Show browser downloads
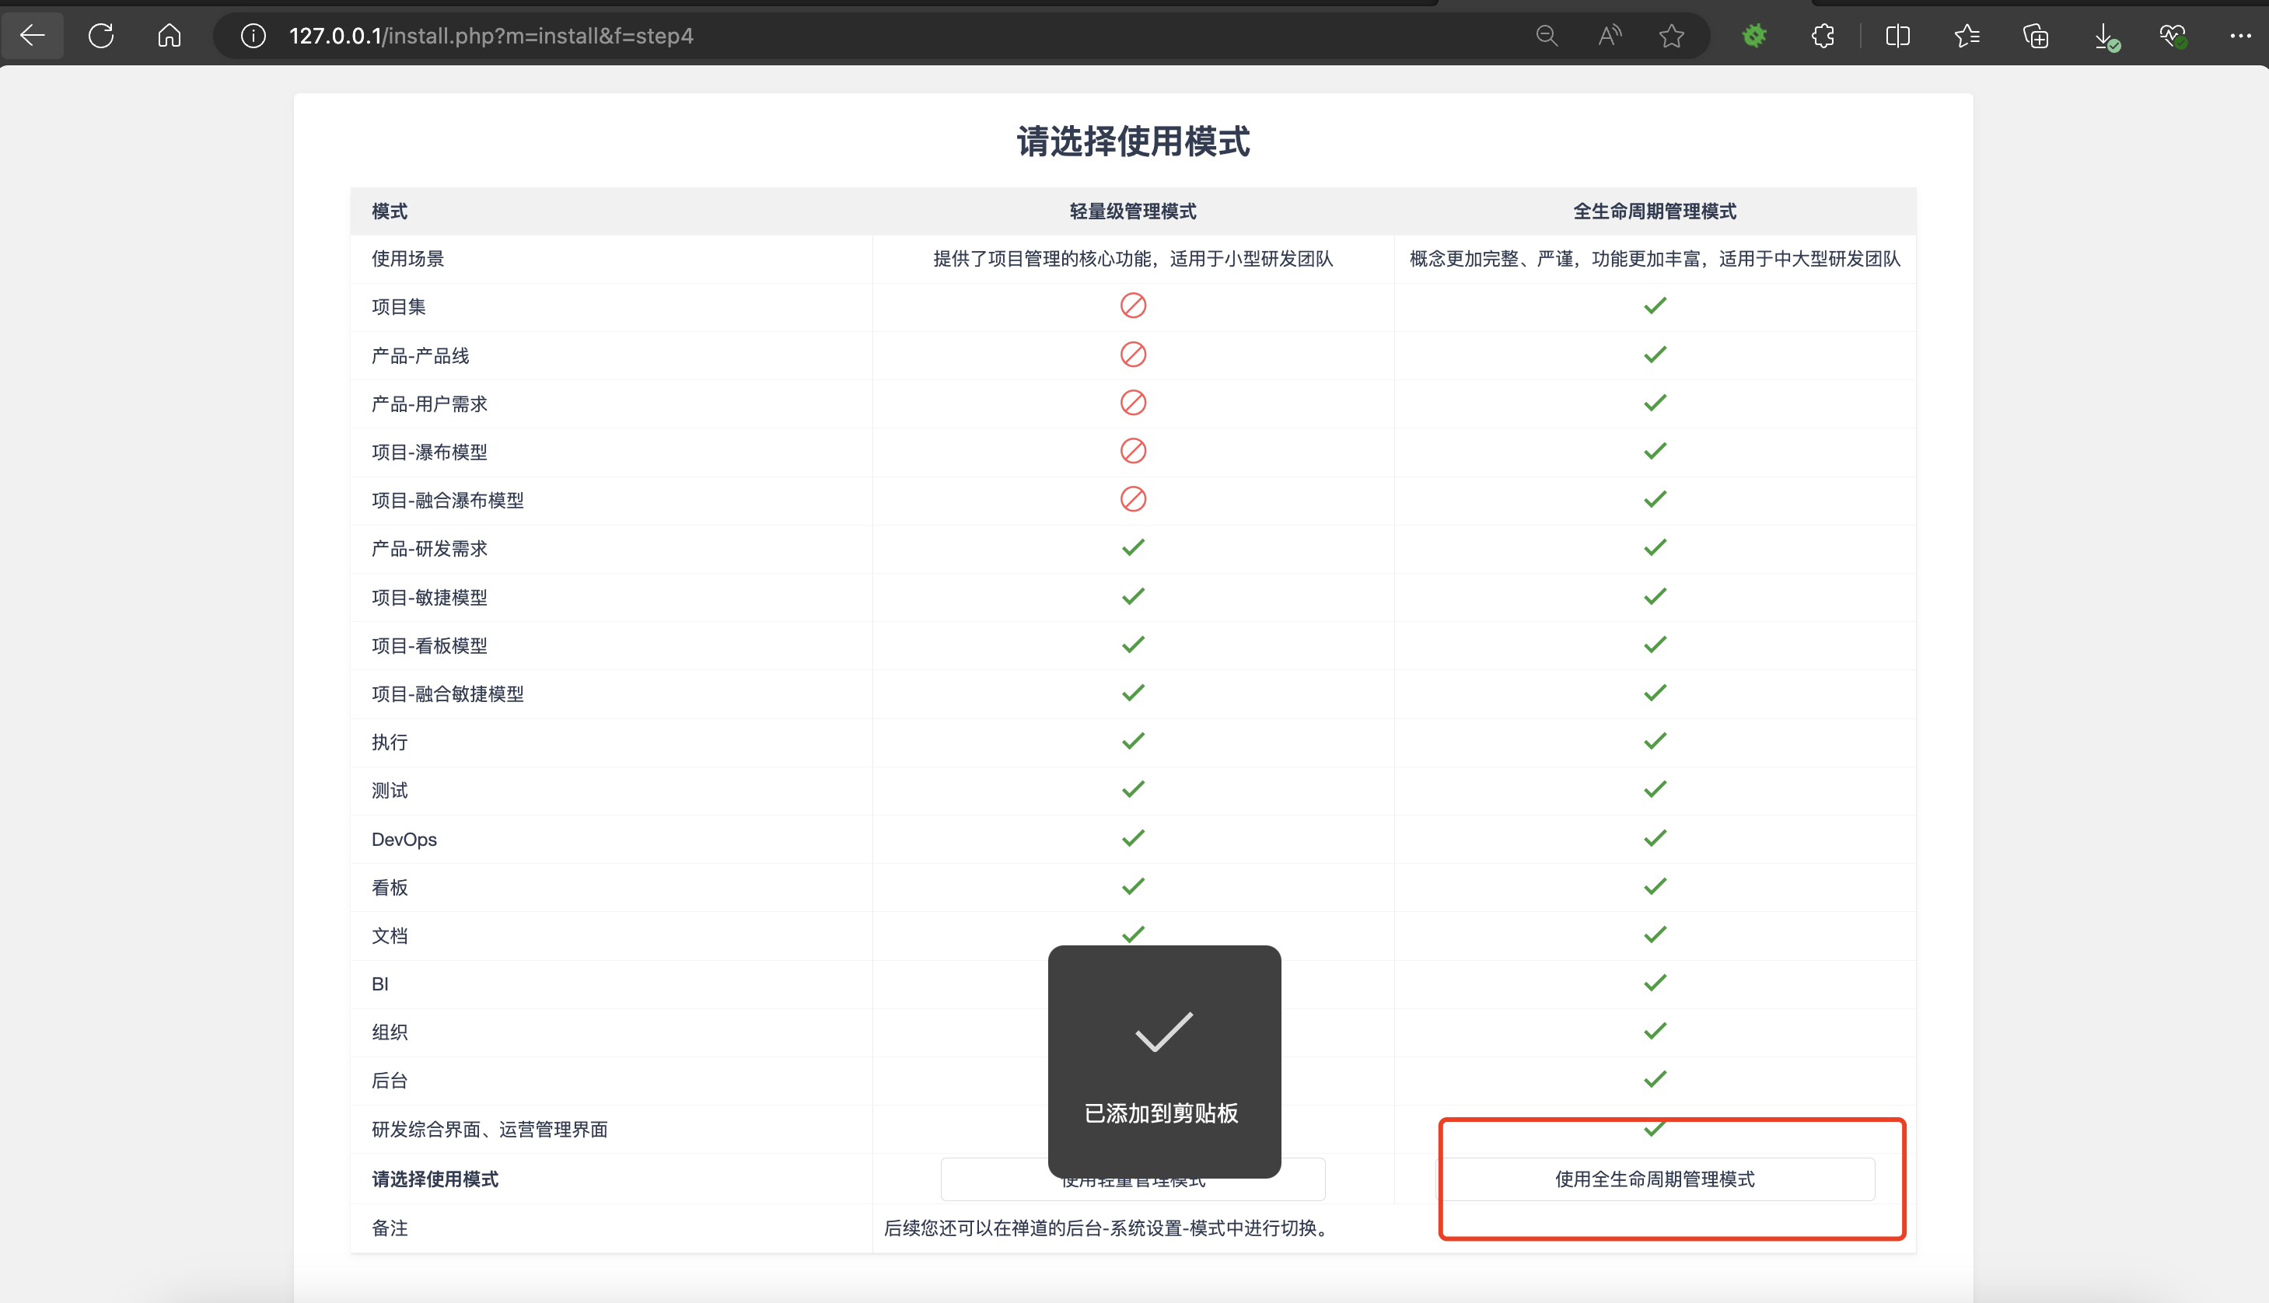This screenshot has width=2269, height=1303. tap(2105, 37)
